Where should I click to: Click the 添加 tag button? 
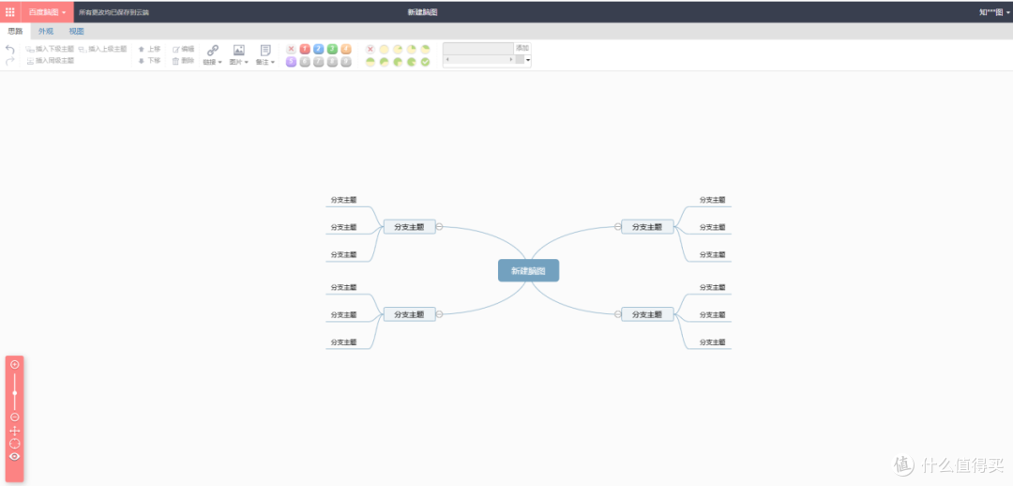pyautogui.click(x=522, y=49)
